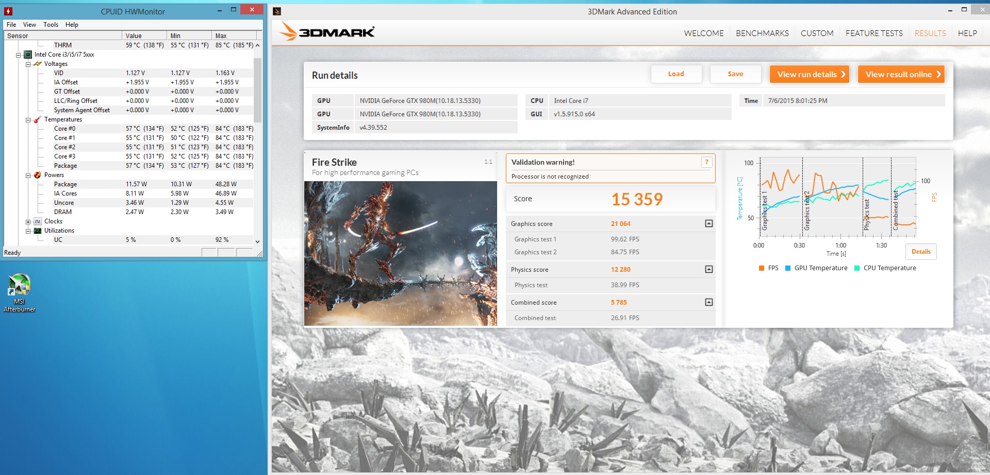The width and height of the screenshot is (990, 475).
Task: Collapse the Temperatures tree node
Action: click(x=28, y=119)
